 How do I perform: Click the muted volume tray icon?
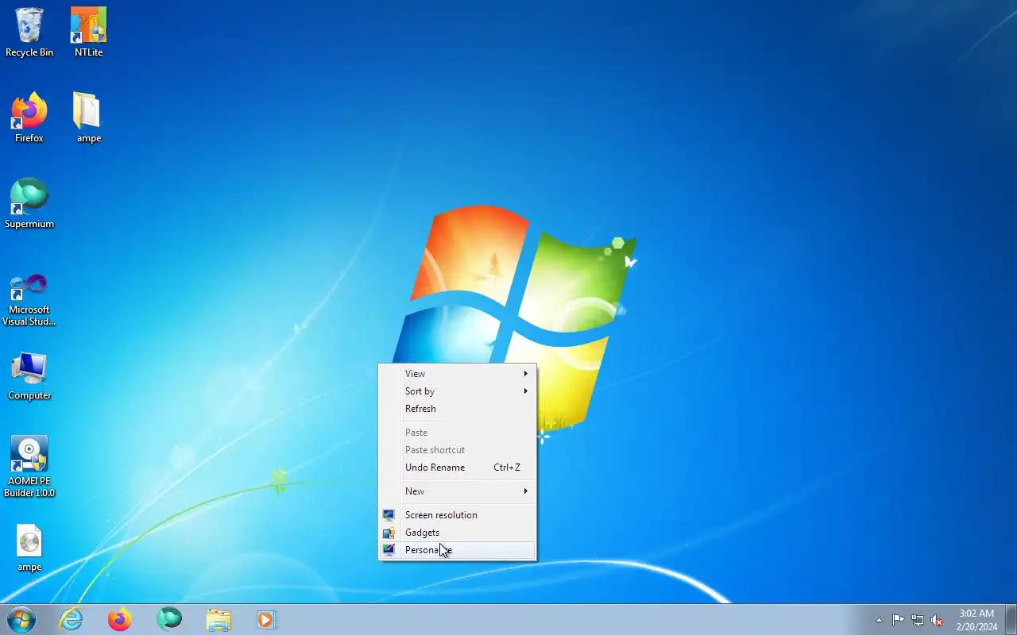(938, 620)
